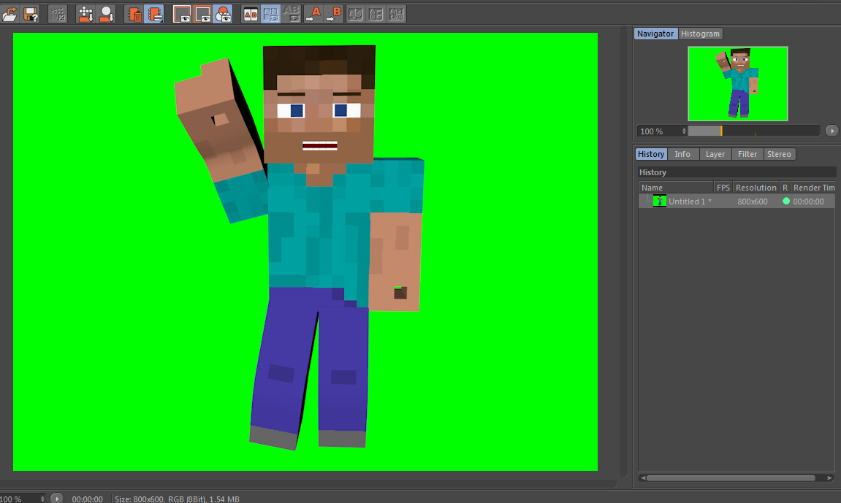Viewport: 841px width, 503px height.
Task: Click the Save As floppy disk icon
Action: [31, 14]
